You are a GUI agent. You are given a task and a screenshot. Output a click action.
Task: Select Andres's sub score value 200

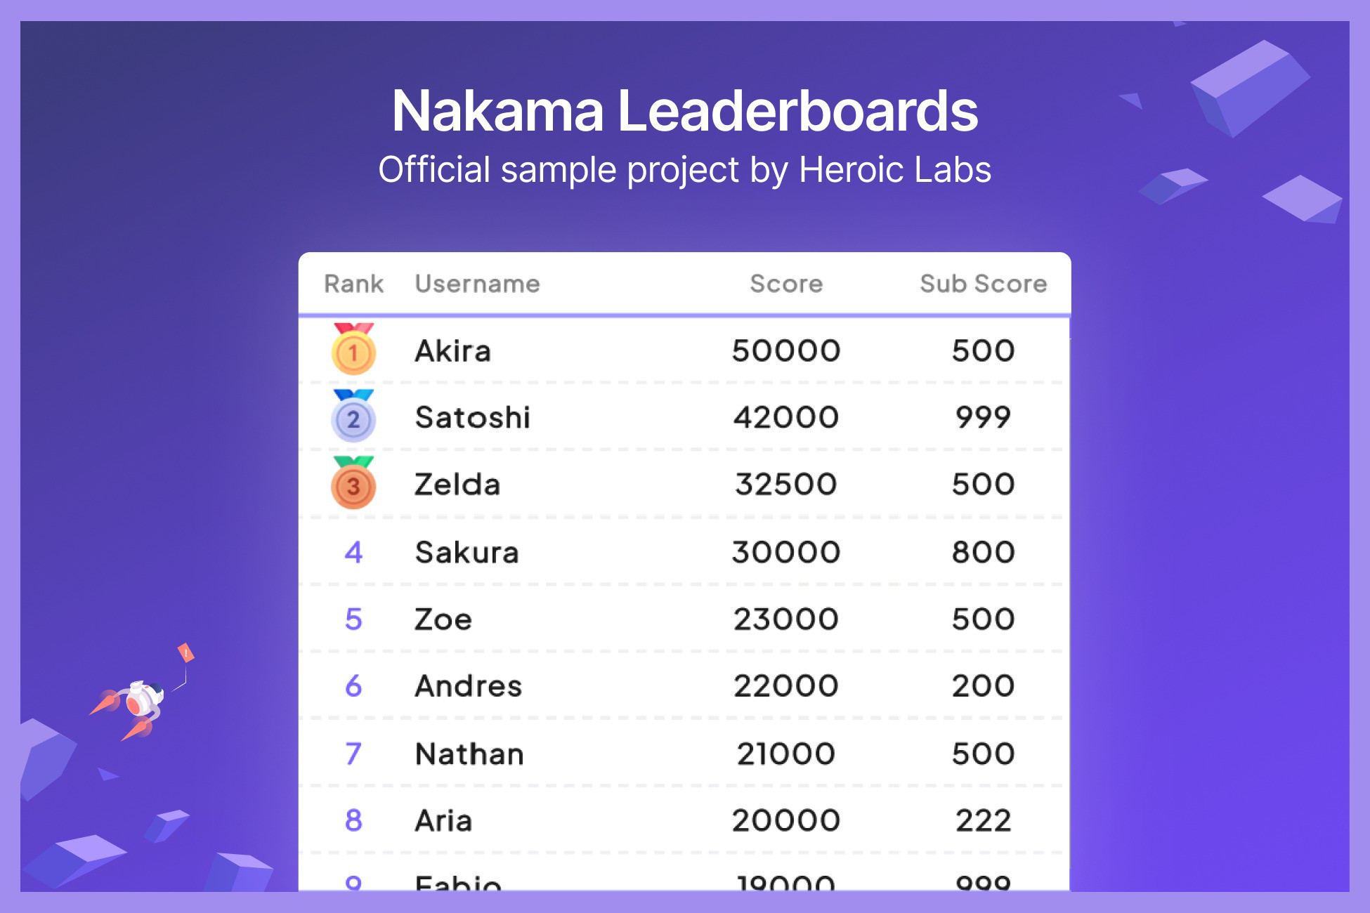pos(982,685)
